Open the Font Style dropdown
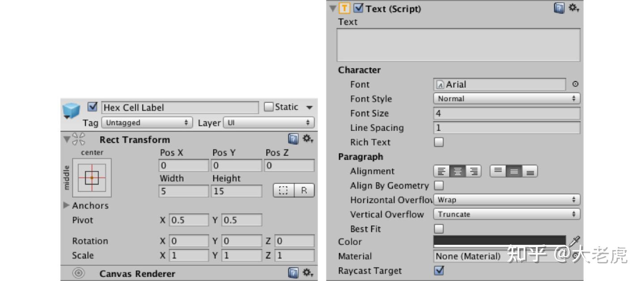The image size is (644, 281). point(507,99)
